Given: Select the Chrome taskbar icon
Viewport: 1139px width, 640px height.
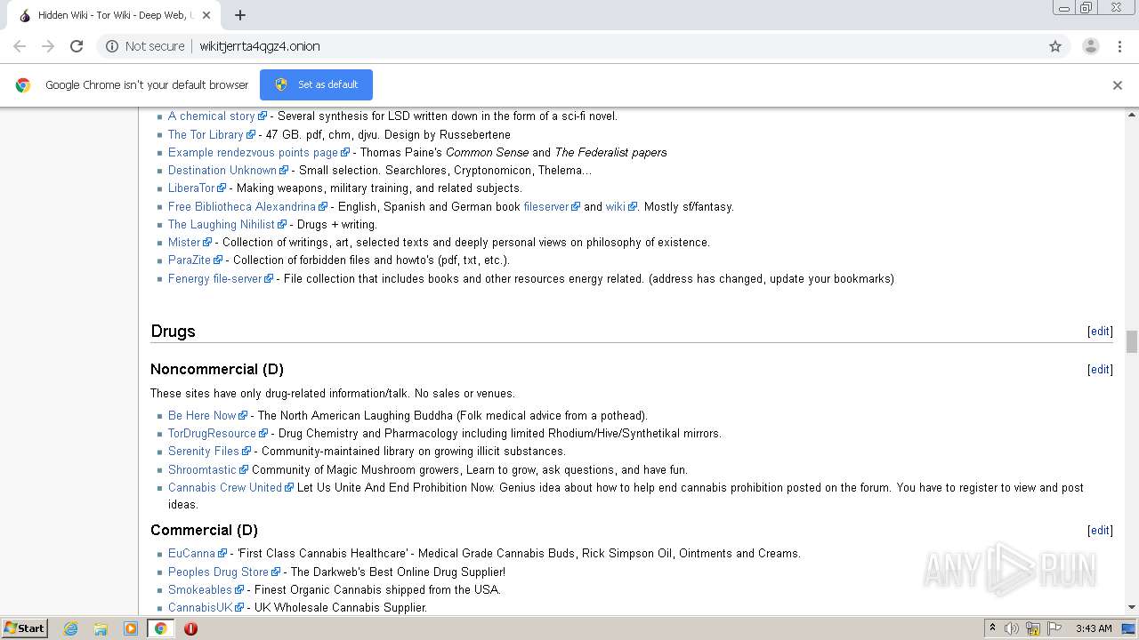Looking at the screenshot, I should click(x=160, y=628).
